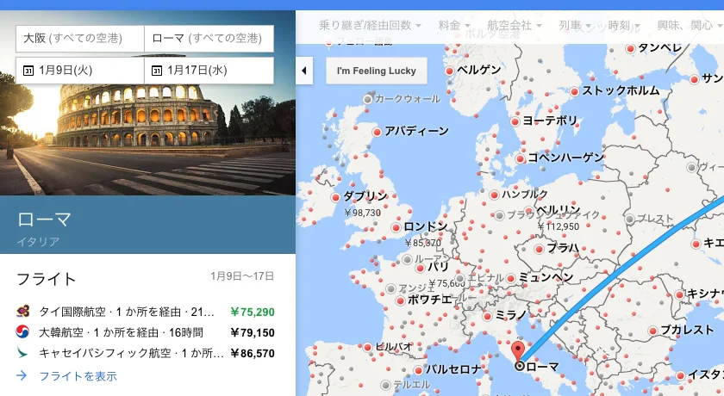Click the departure date calendar icon

click(28, 71)
